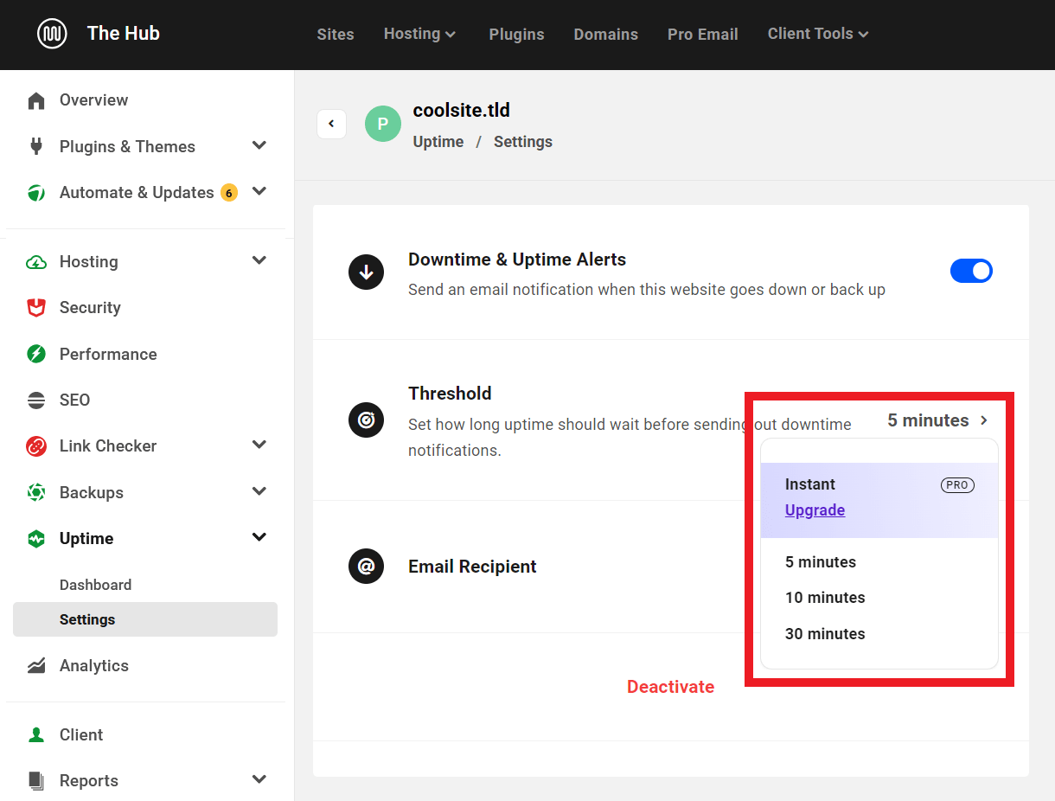Click the Upgrade link
The image size is (1055, 801).
pyautogui.click(x=815, y=510)
